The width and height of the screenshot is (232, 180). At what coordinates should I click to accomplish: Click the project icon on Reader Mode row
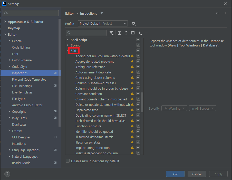tap(55, 163)
